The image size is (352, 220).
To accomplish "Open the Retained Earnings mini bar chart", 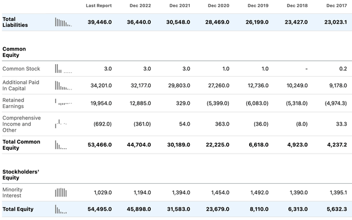I will pos(63,102).
